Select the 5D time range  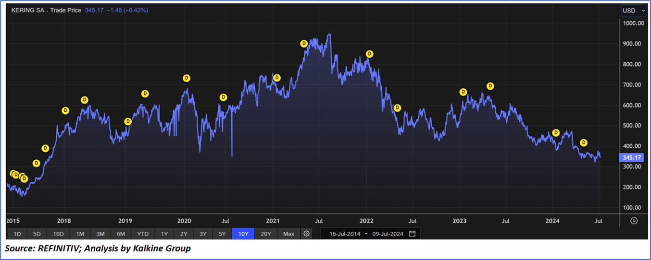tap(37, 234)
